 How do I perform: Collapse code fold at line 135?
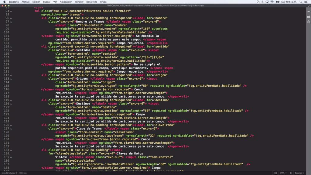point(11,157)
